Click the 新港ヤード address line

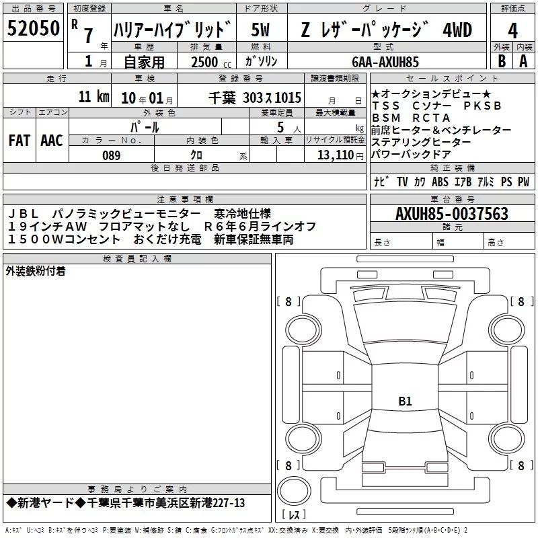[126, 503]
